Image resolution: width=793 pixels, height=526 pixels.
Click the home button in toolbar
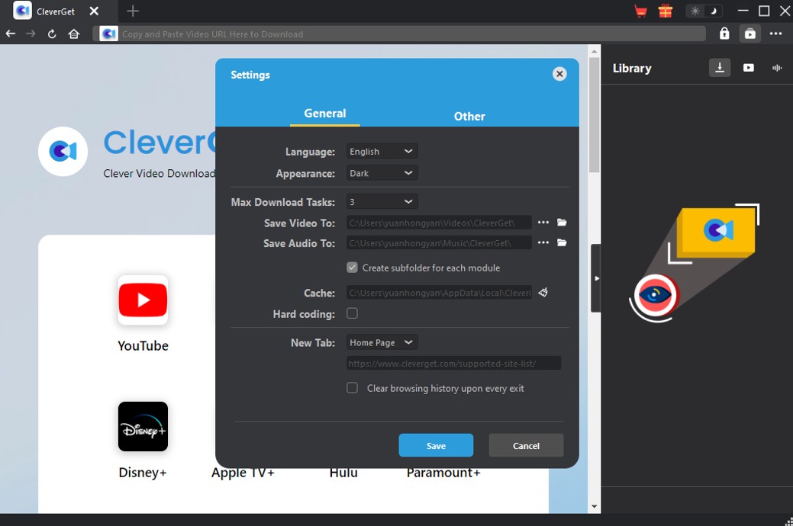tap(74, 34)
